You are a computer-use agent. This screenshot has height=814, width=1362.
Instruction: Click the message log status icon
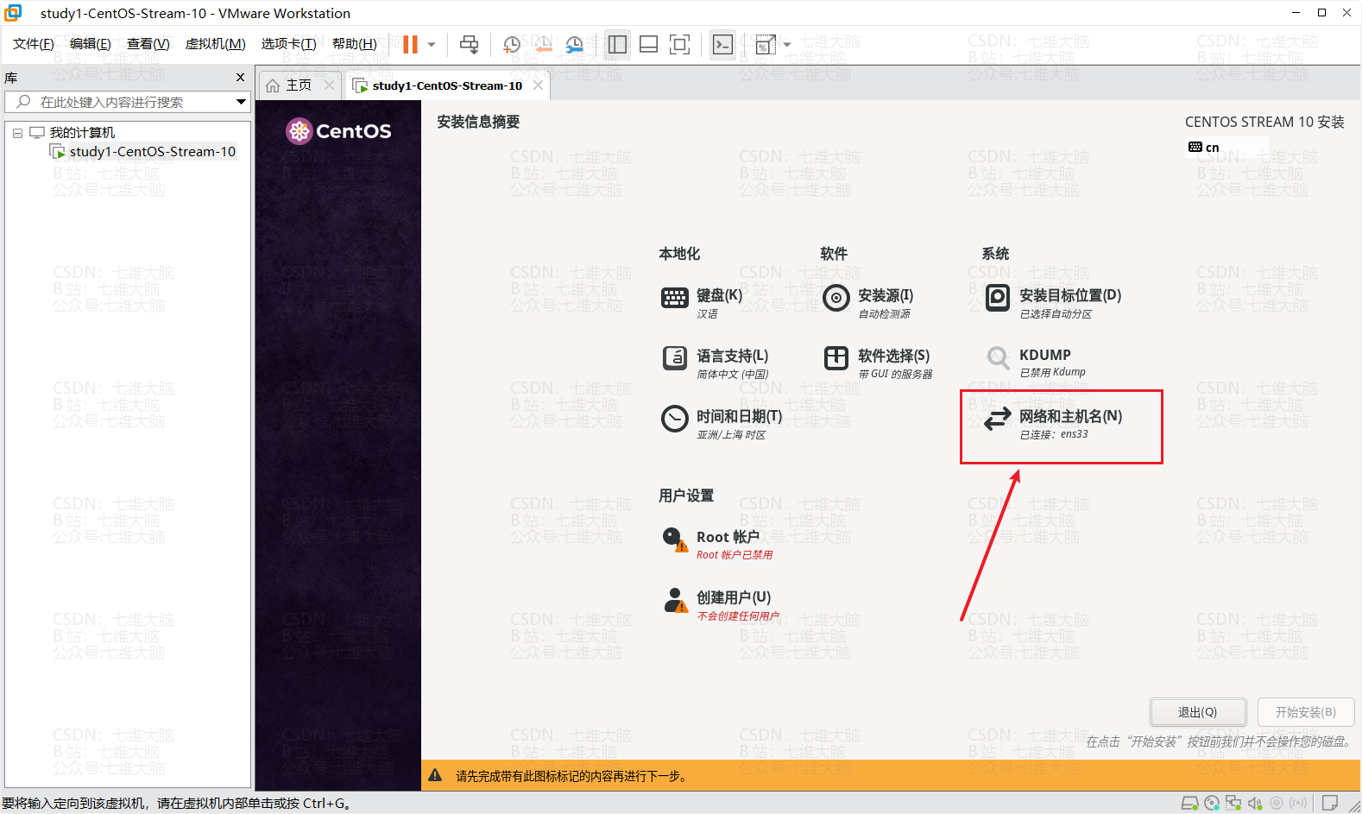click(x=1330, y=804)
